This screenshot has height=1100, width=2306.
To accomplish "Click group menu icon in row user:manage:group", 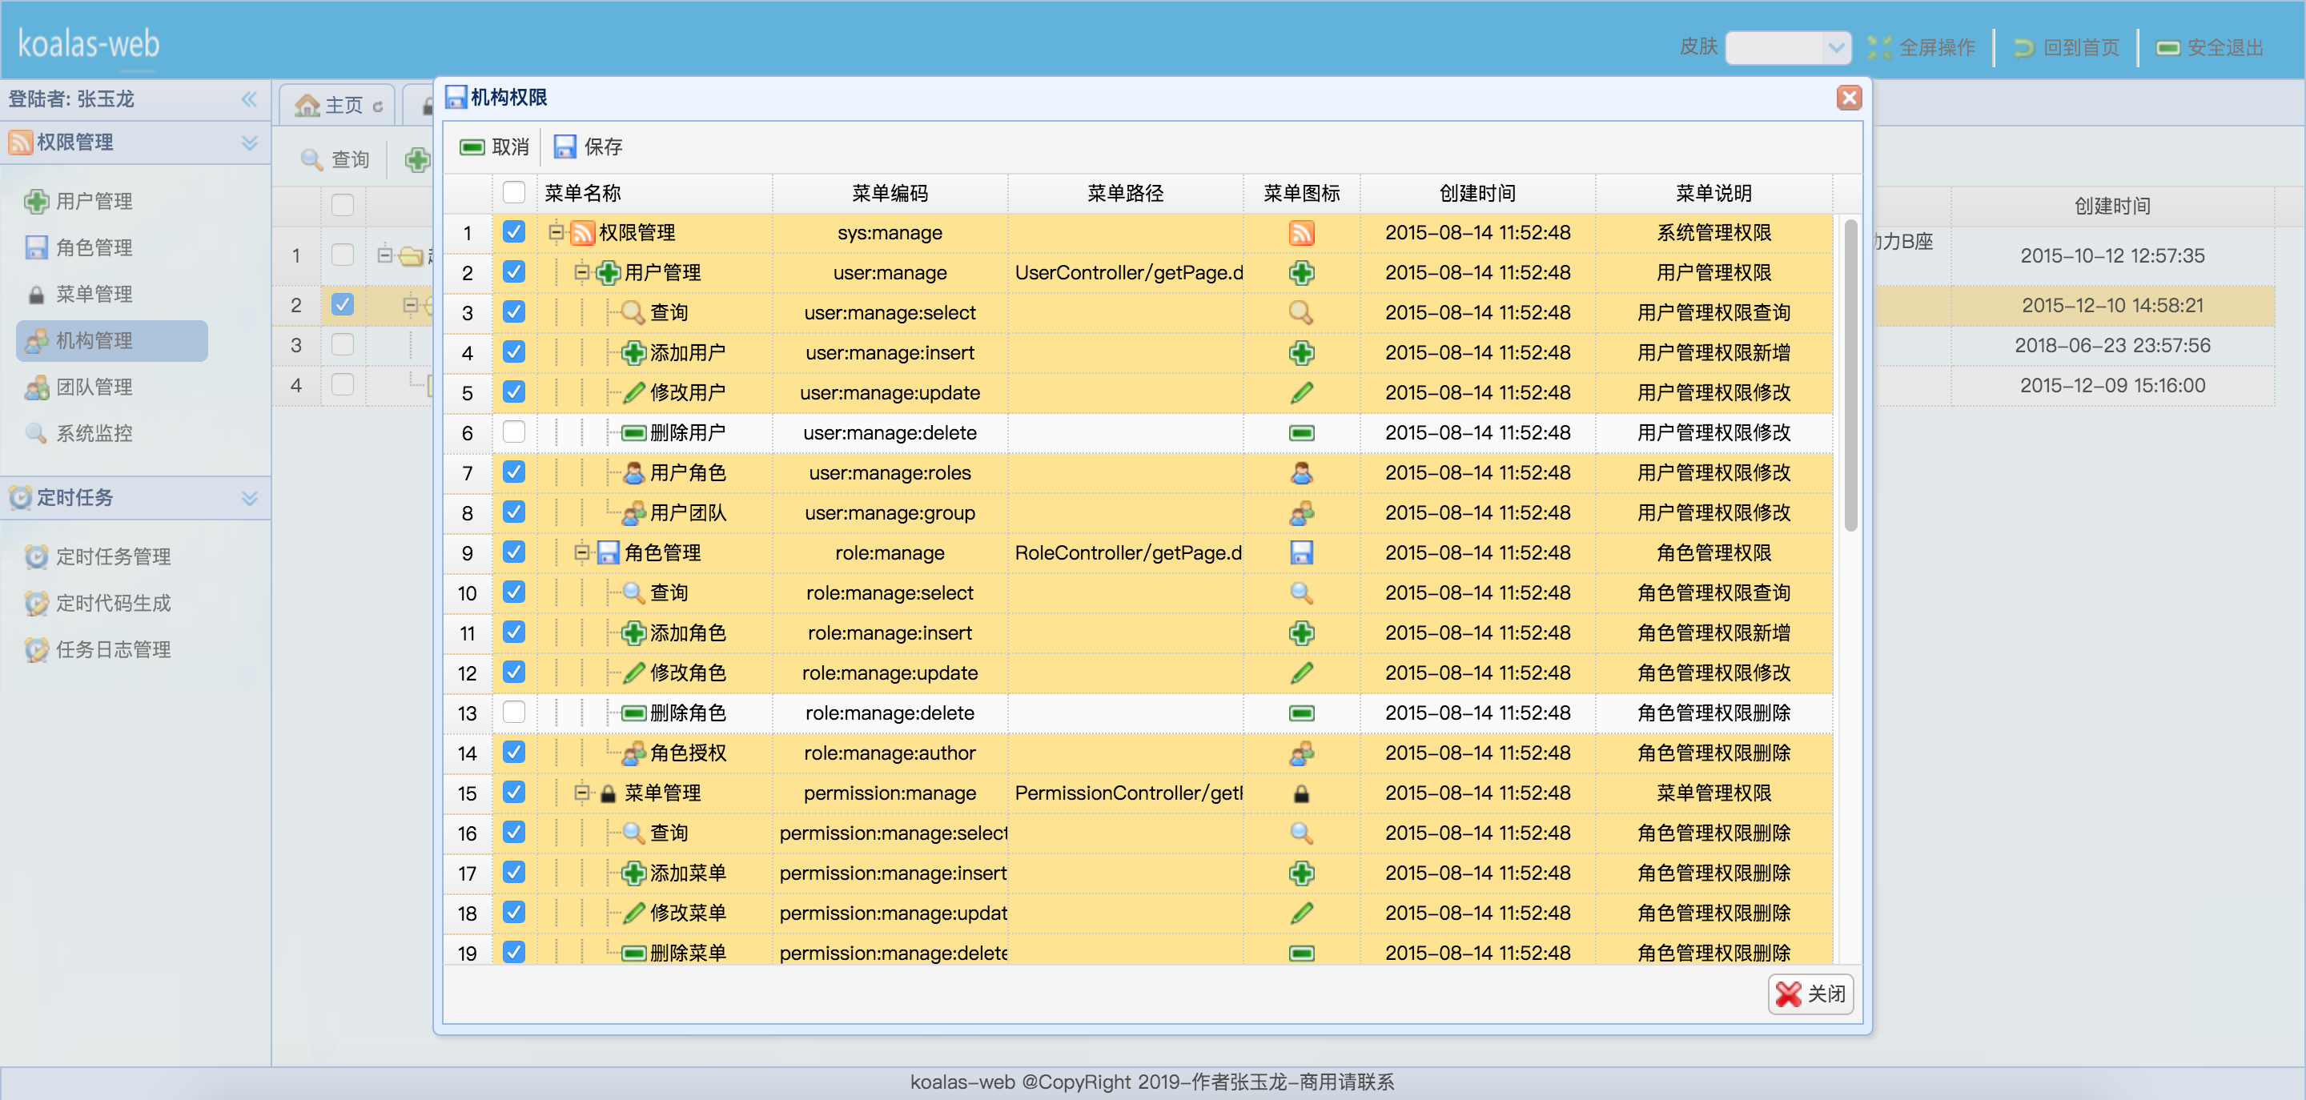I will coord(1302,513).
